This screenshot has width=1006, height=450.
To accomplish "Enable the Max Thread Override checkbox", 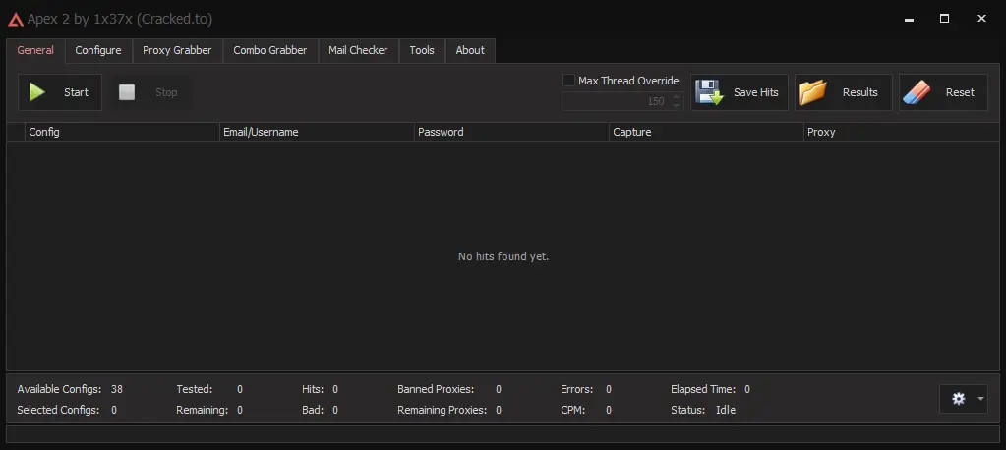I will click(x=568, y=81).
